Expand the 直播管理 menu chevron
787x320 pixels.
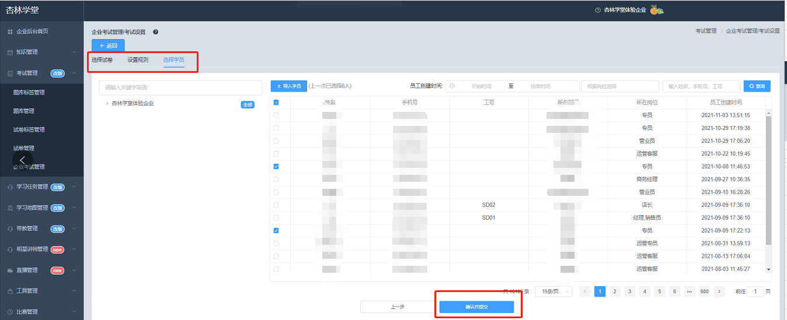74,270
